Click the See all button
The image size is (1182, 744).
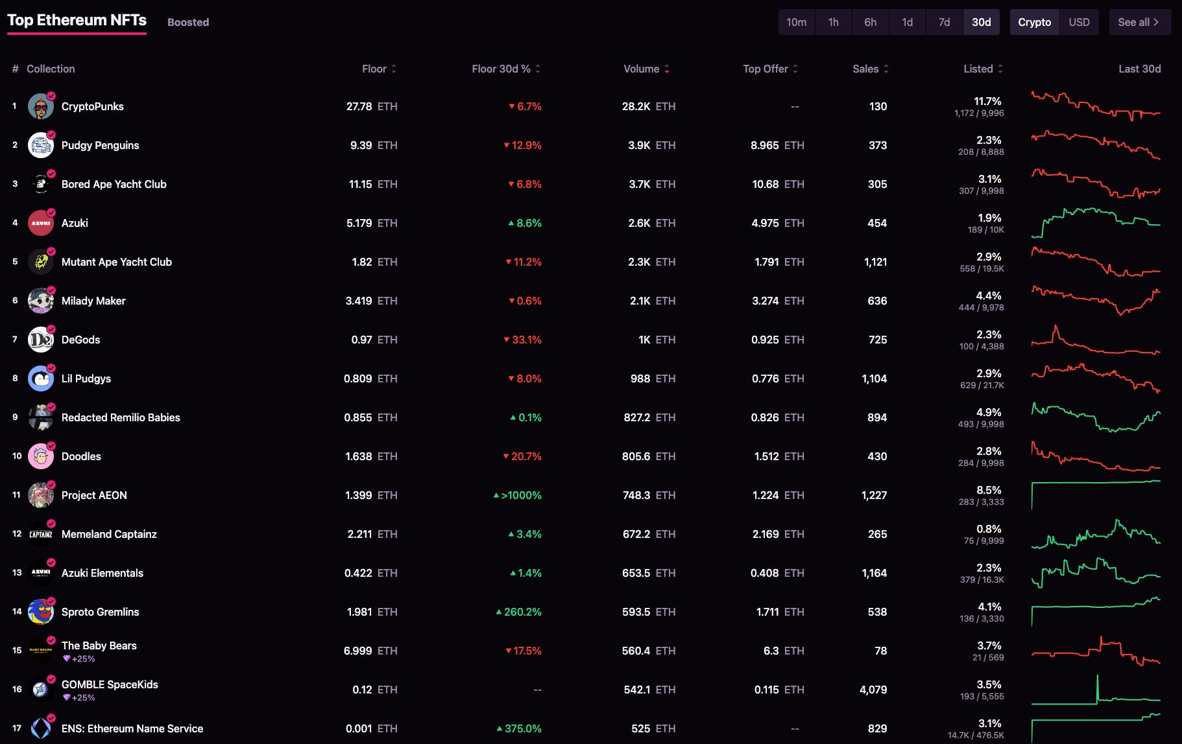click(1140, 22)
